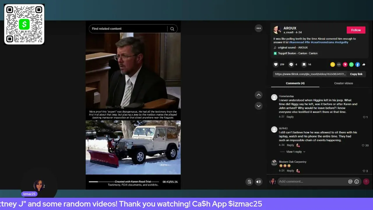373x210 pixels.
Task: Copy the video link
Action: (356, 74)
